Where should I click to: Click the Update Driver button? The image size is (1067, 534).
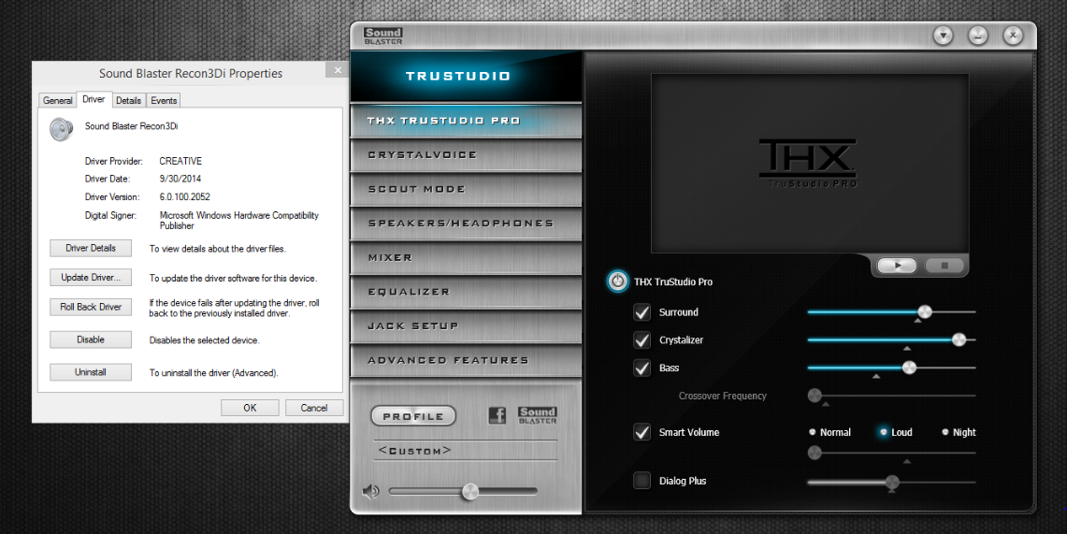(91, 278)
